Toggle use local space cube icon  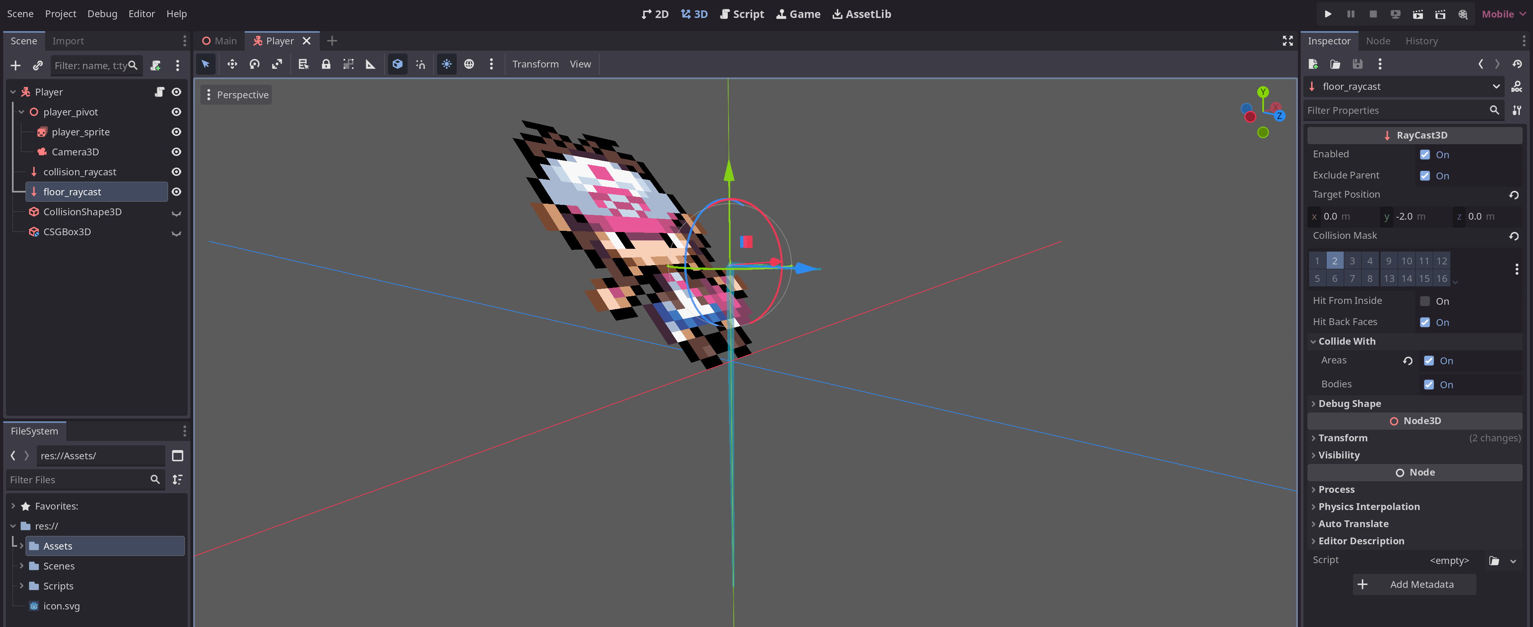coord(398,64)
